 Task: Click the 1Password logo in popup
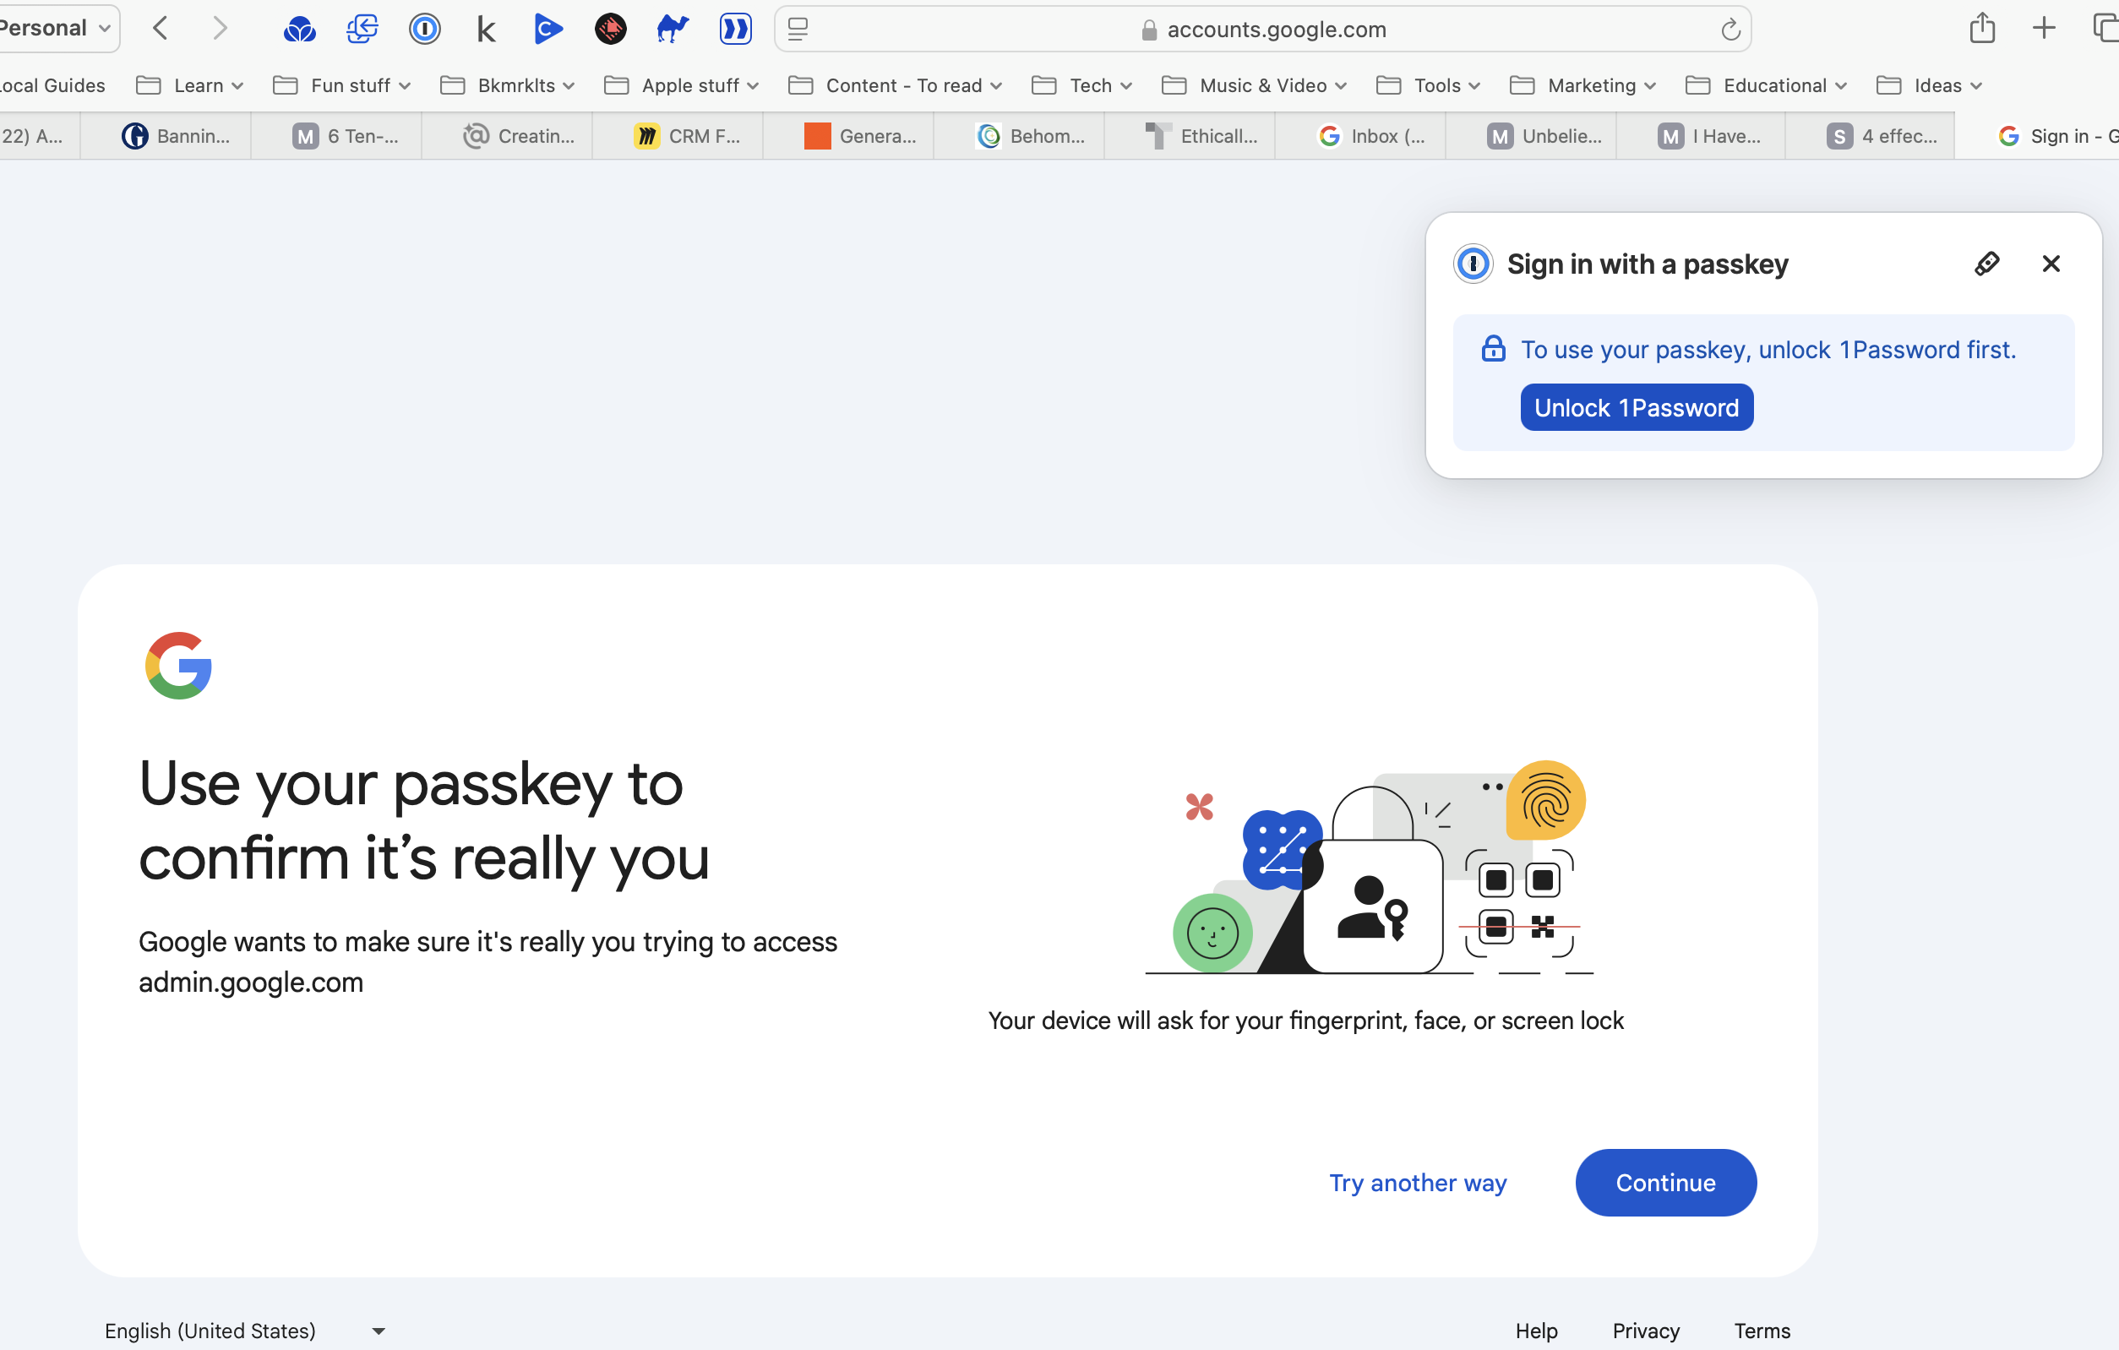[1473, 263]
